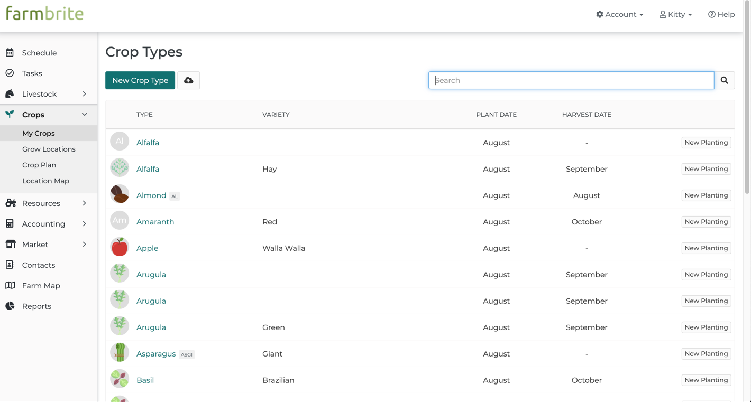Open the Almond crop type link
This screenshot has height=403, width=751.
click(x=151, y=195)
